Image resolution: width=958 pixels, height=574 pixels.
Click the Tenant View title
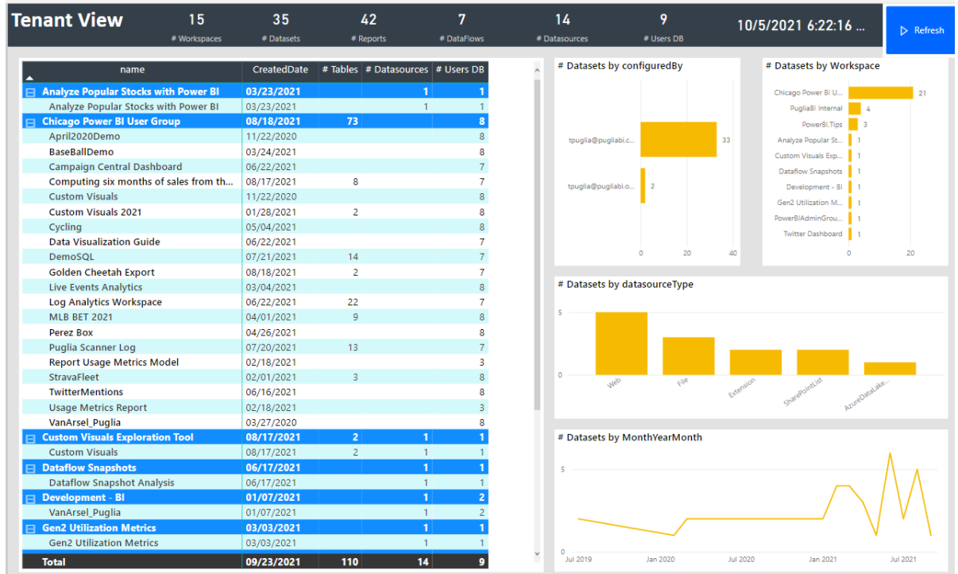click(68, 21)
